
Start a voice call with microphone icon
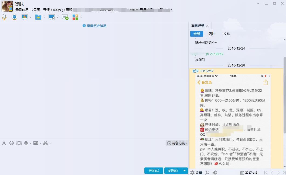pos(4,17)
